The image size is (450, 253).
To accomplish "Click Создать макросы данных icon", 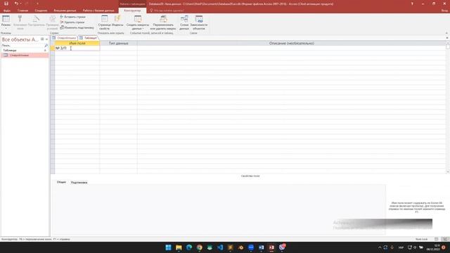I will click(138, 19).
